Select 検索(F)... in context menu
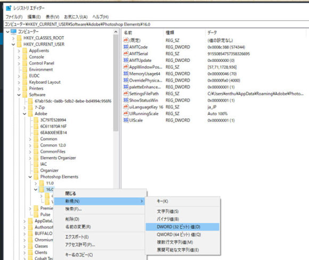 click(100, 209)
